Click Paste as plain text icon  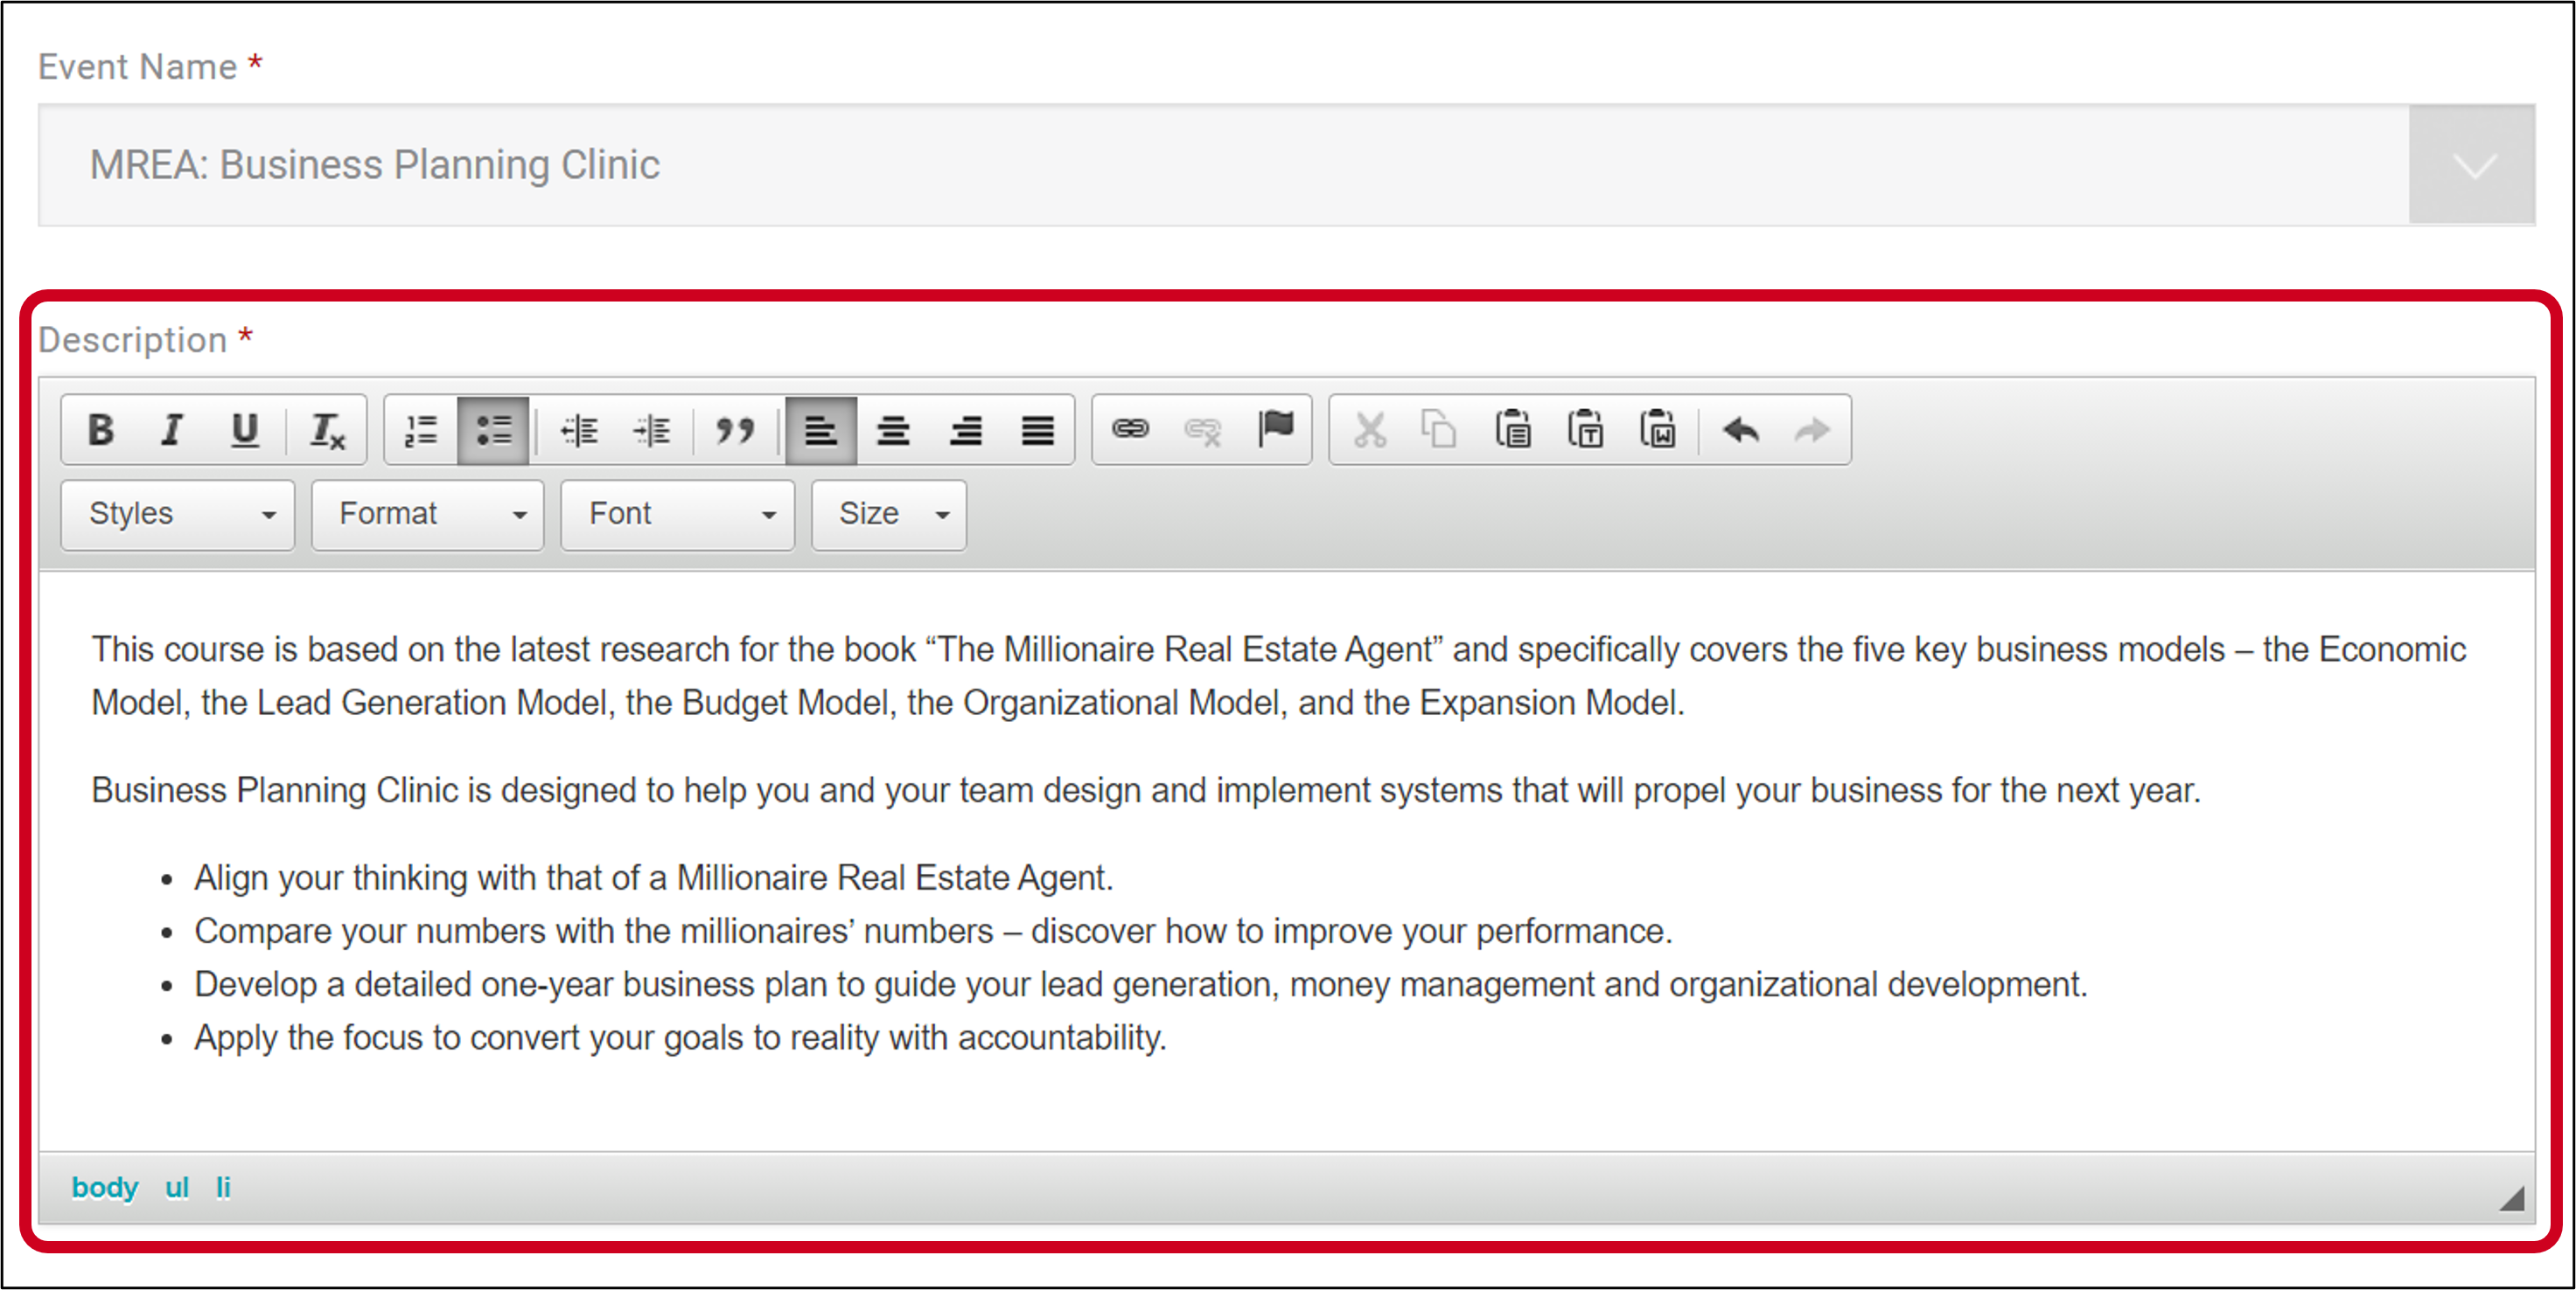point(1586,431)
